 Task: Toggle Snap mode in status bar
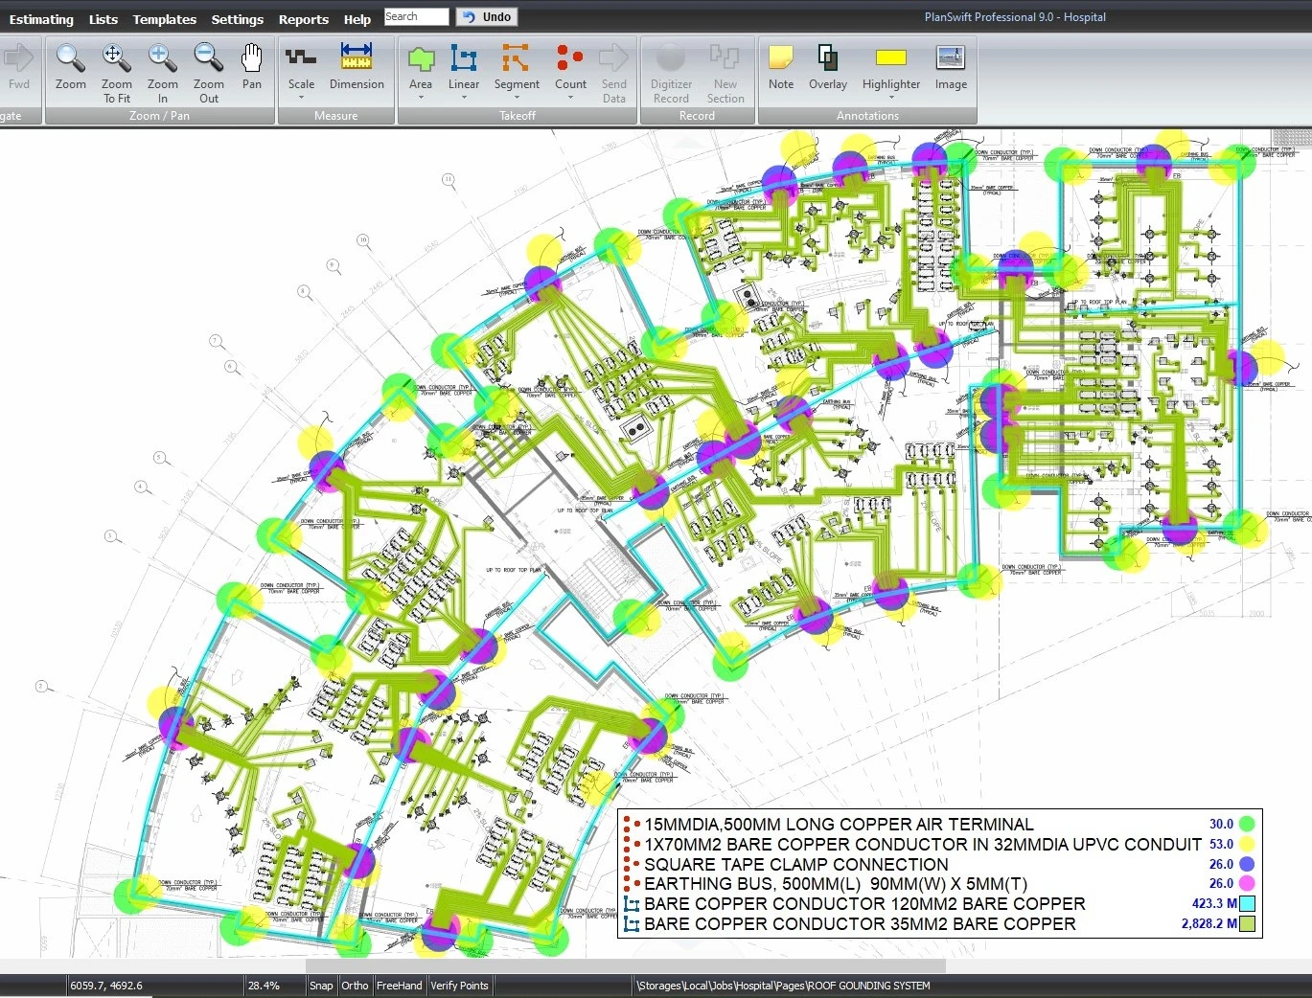click(x=321, y=986)
